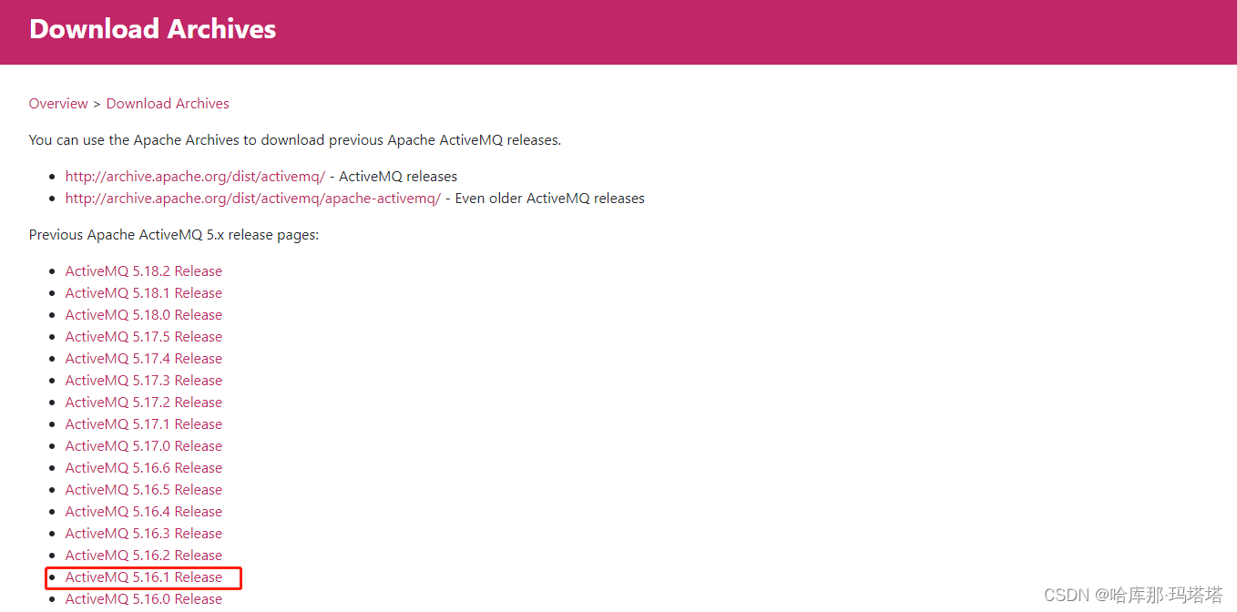Open ActiveMQ 5.16.4 Release page
The height and width of the screenshot is (612, 1237).
coord(144,512)
